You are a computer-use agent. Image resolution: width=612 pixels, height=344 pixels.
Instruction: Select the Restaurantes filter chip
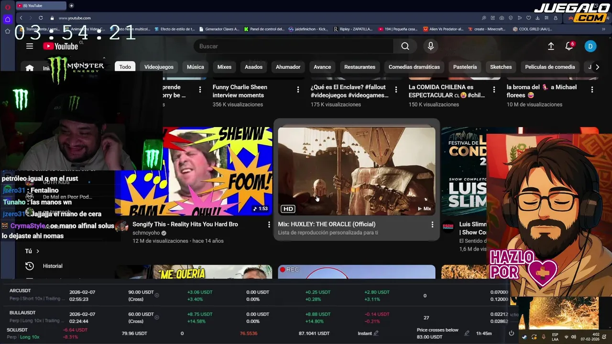(360, 67)
